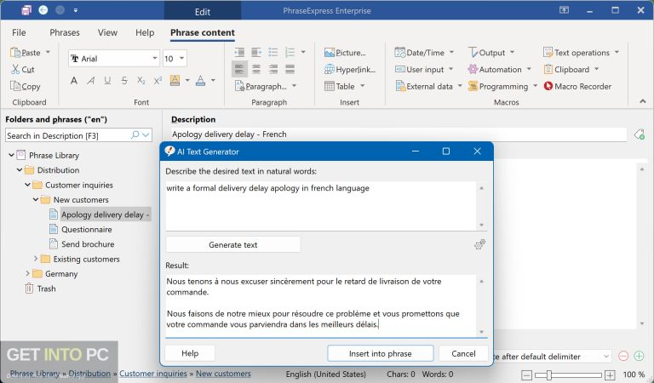Click the zoom slider handle
Screen dimensions: 654x383
tap(549, 374)
